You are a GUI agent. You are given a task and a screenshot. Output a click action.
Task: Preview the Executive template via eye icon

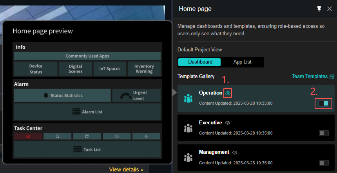click(228, 123)
